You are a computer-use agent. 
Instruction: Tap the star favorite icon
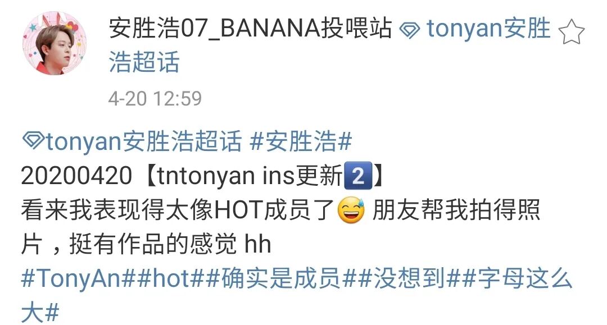(x=572, y=33)
